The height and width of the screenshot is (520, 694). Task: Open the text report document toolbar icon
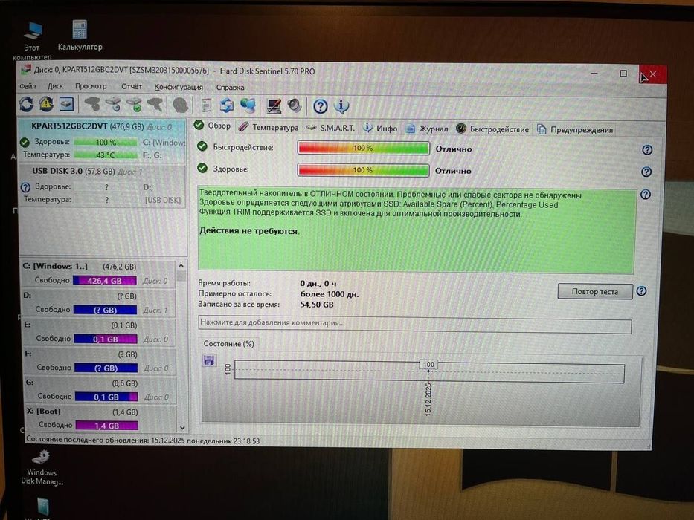(x=206, y=105)
